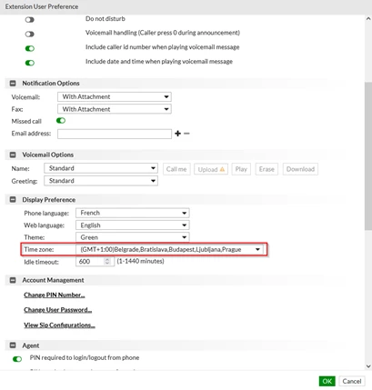Toggle PIN required to login/logout from phone
The image size is (372, 390).
coord(17,359)
